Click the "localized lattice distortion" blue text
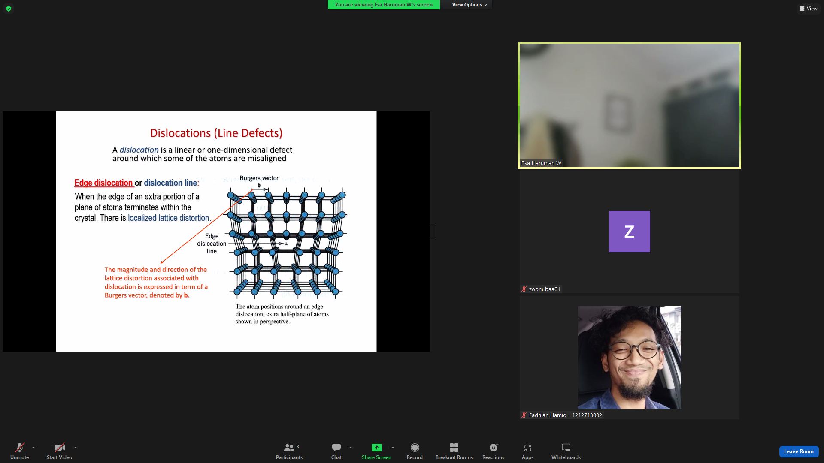 point(169,218)
